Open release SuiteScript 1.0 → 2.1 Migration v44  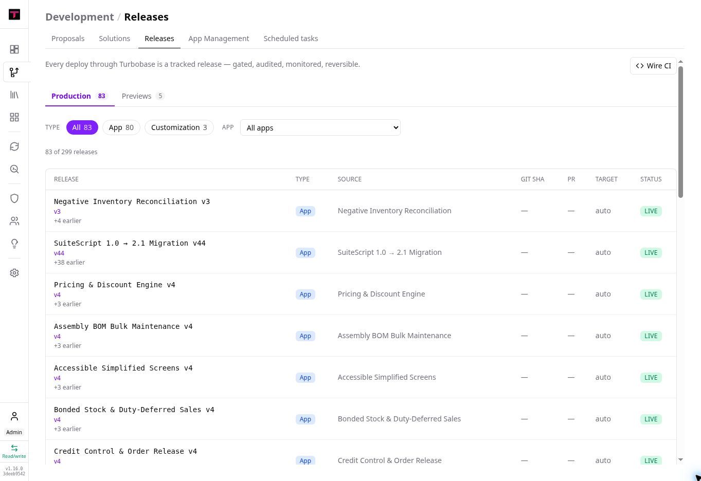point(130,243)
